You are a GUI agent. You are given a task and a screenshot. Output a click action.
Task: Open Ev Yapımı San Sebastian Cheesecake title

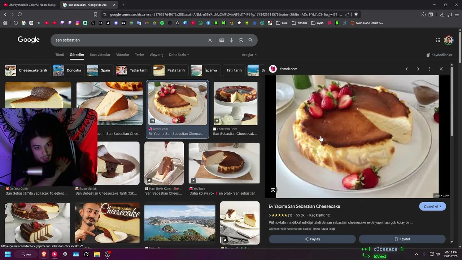click(304, 207)
